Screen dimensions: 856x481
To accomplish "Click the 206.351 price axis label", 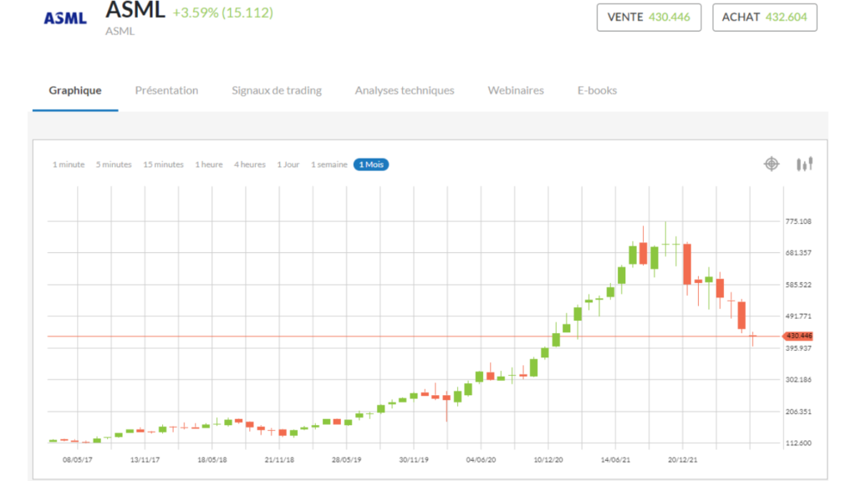I will (798, 412).
